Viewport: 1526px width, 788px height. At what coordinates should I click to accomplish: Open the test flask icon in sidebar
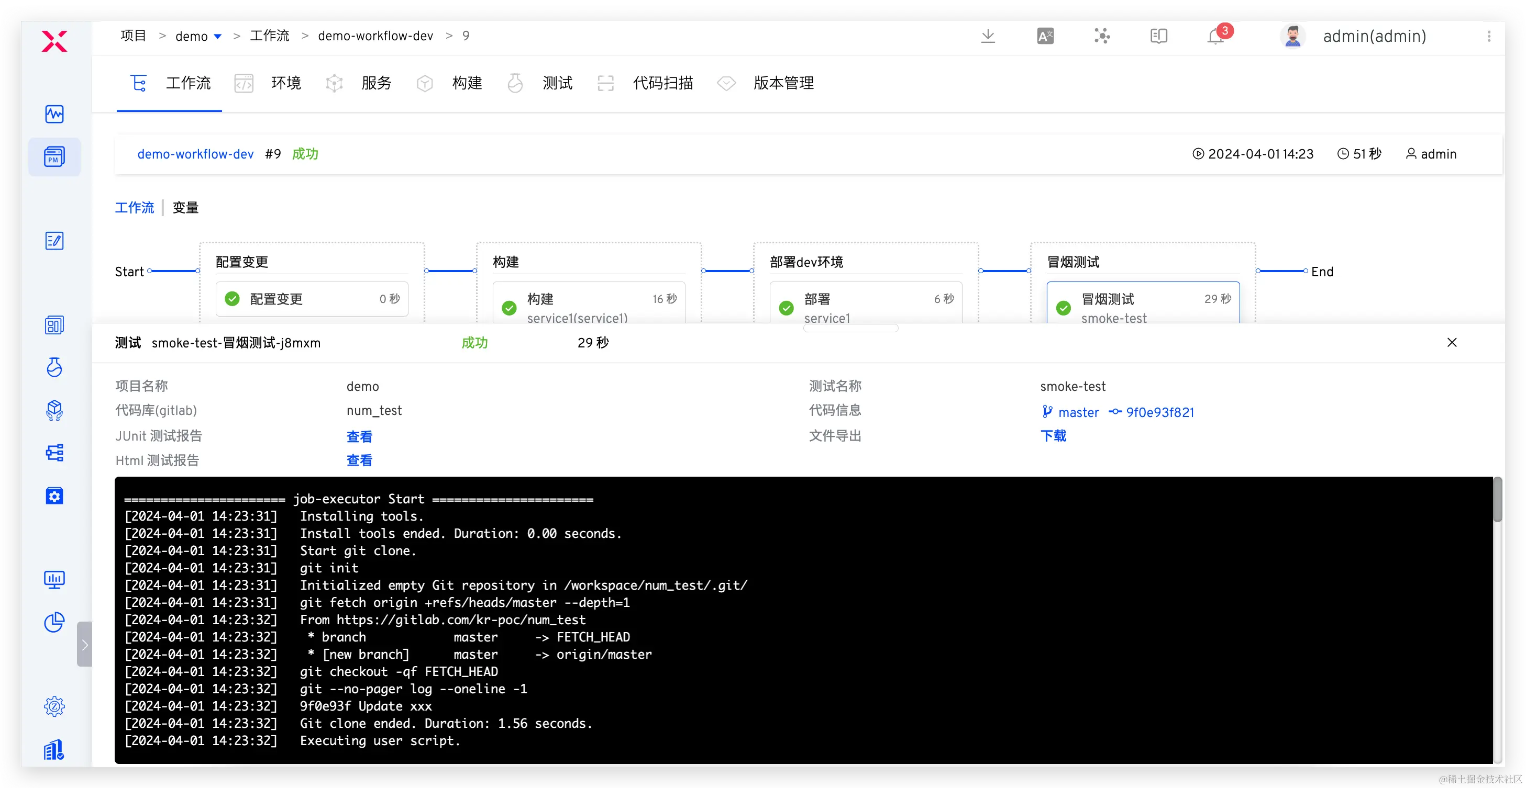point(54,367)
